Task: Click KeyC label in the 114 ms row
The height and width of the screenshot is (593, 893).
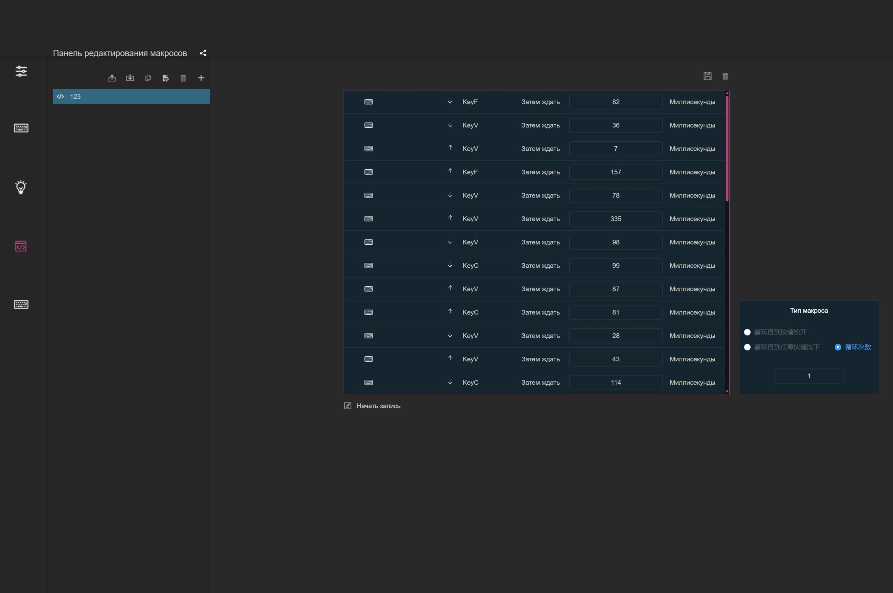Action: (471, 382)
